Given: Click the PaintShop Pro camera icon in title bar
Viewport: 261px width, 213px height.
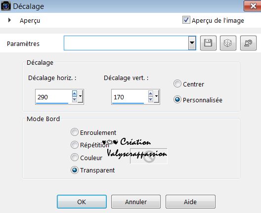Looking at the screenshot, I should click(x=6, y=6).
